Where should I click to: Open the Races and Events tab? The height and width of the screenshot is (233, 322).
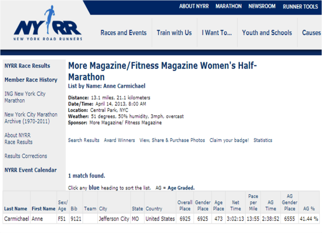(123, 33)
